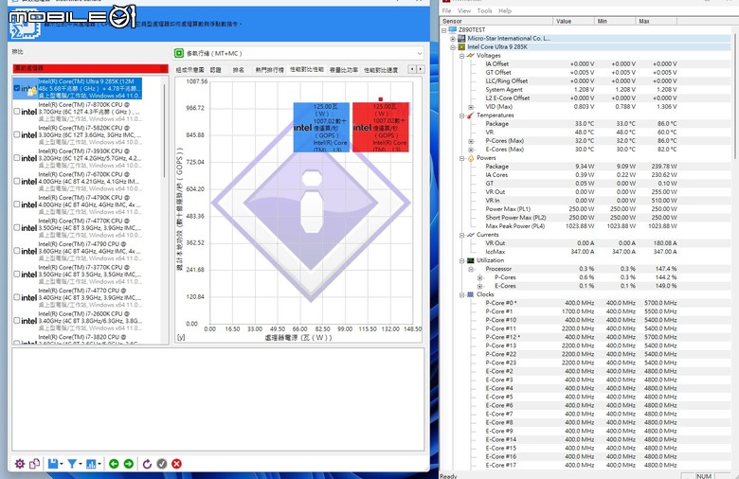Click Intel logo beside i7-8700K entry

click(28, 112)
